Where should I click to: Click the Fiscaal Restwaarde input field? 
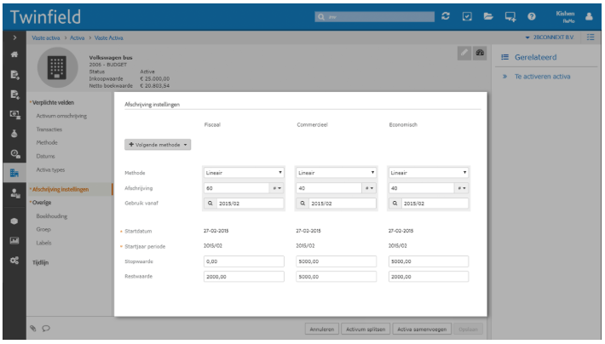pyautogui.click(x=244, y=276)
